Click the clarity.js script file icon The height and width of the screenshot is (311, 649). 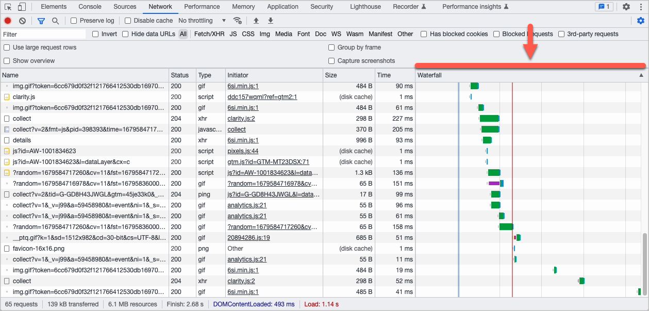coord(7,97)
